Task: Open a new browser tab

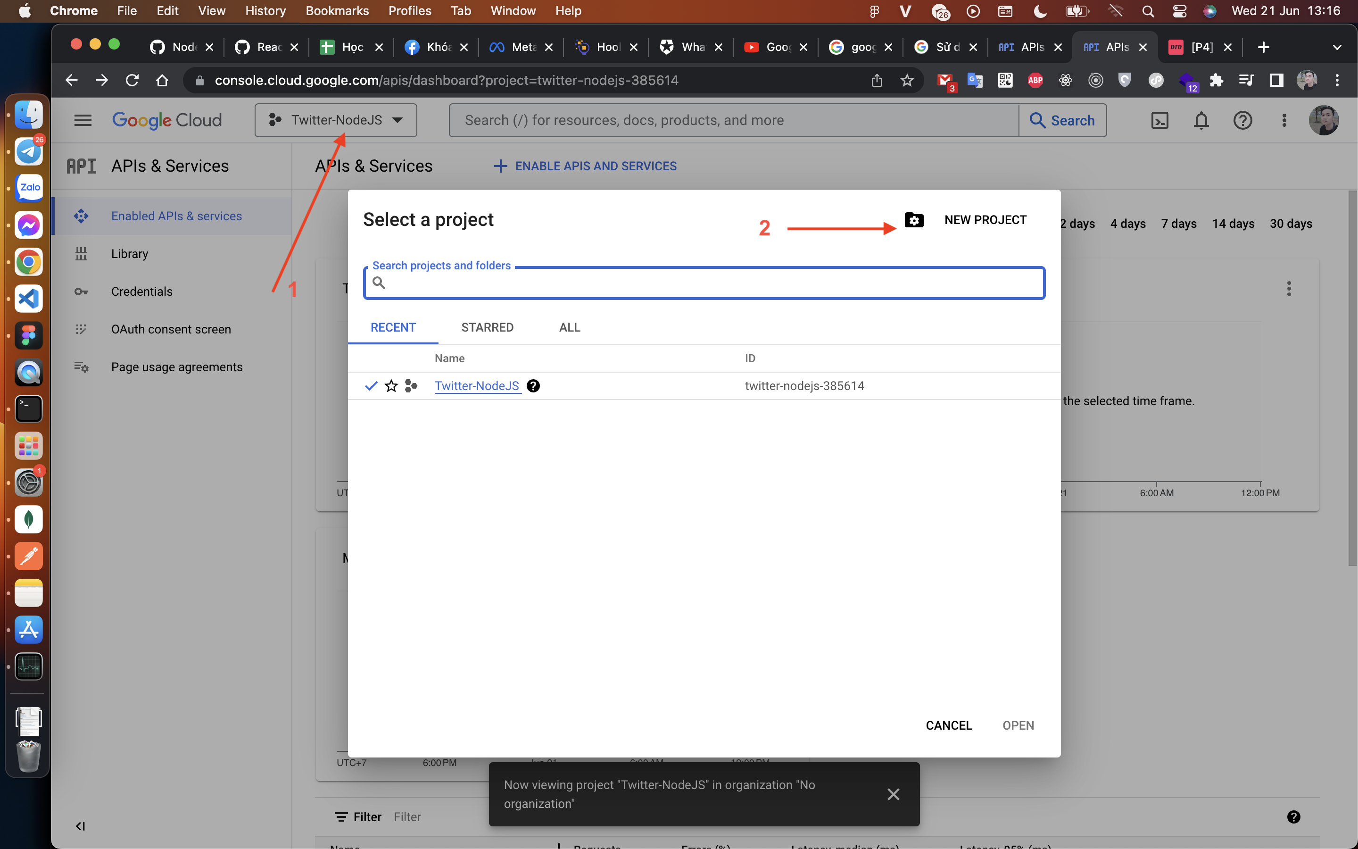Action: click(x=1263, y=47)
